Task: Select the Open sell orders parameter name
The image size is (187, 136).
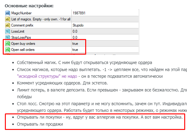Action: click(x=23, y=50)
